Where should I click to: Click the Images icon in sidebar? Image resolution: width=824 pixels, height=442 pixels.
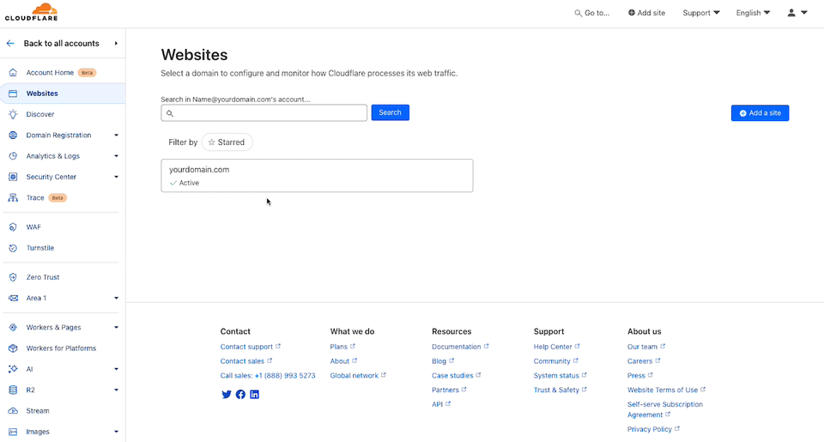tap(13, 432)
